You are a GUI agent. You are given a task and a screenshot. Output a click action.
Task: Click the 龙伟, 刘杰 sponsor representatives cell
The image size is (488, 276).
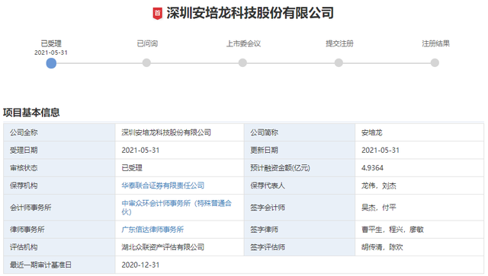coord(419,186)
